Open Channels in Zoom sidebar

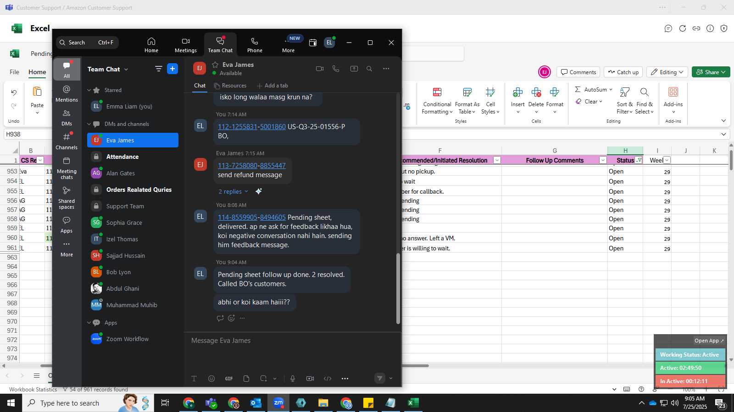point(67,141)
